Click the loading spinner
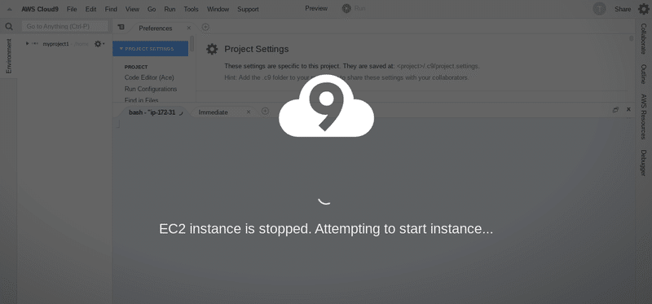This screenshot has height=304, width=652. point(324,201)
